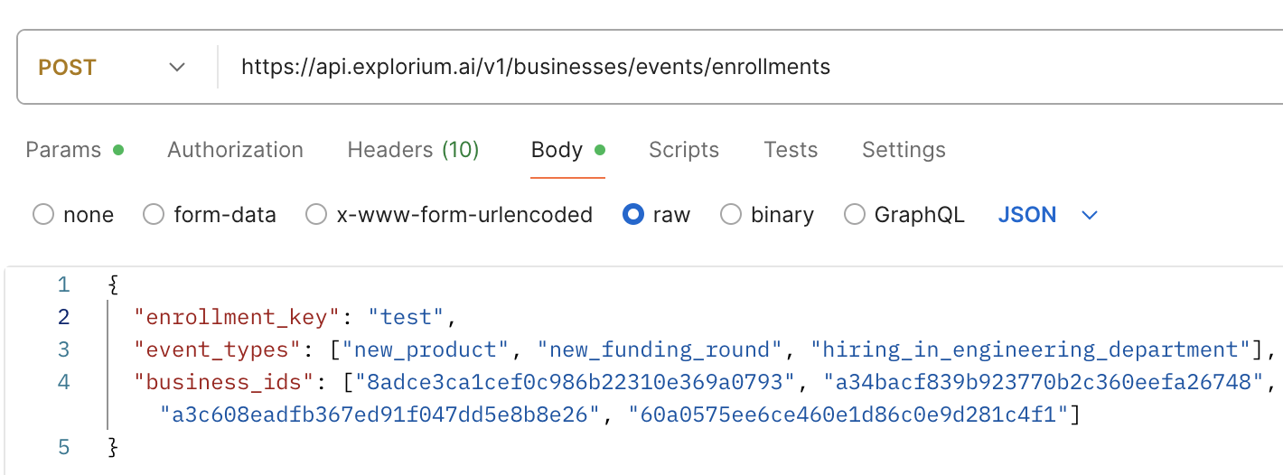1283x475 pixels.
Task: Click the chevron next to JSON
Action: 1090,216
